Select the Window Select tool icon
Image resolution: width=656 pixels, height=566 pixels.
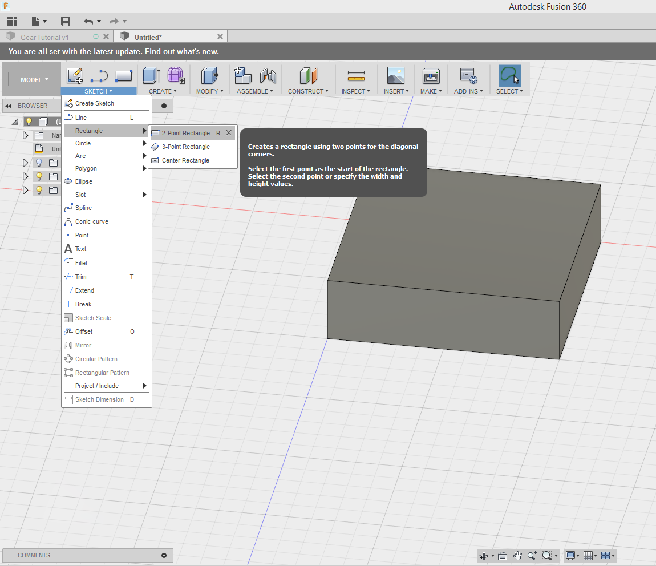pos(509,76)
